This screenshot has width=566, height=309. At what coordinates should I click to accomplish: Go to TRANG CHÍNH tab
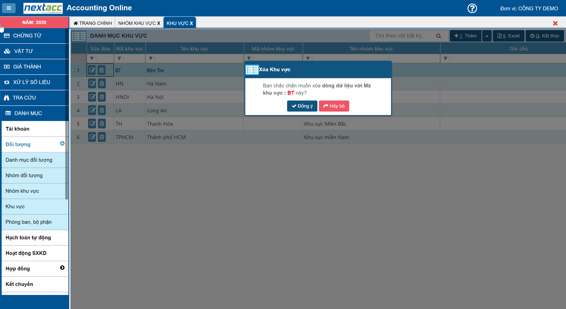click(93, 23)
